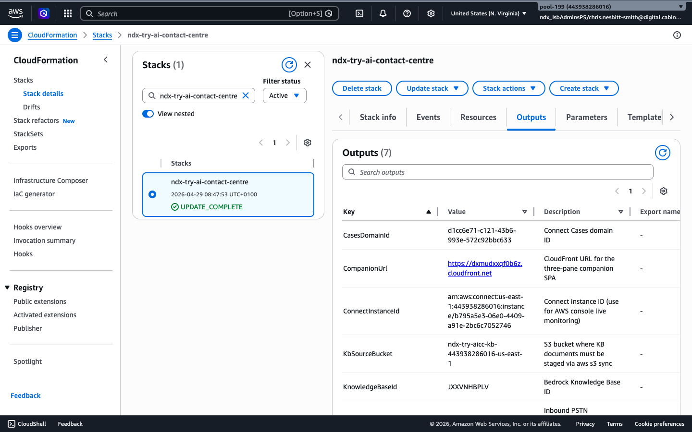The image size is (692, 432).
Task: Open console settings gear in top bar
Action: (x=431, y=13)
